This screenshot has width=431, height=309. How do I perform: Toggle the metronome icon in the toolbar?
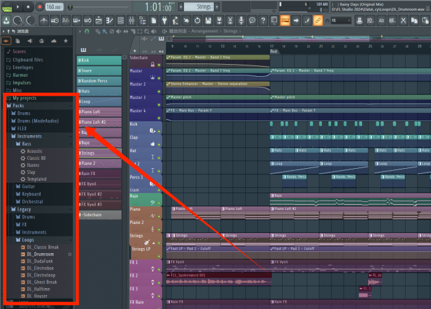[x=44, y=20]
